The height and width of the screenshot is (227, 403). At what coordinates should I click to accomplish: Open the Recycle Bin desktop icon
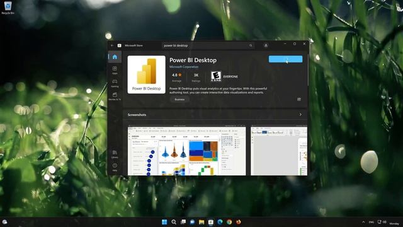[x=8, y=8]
